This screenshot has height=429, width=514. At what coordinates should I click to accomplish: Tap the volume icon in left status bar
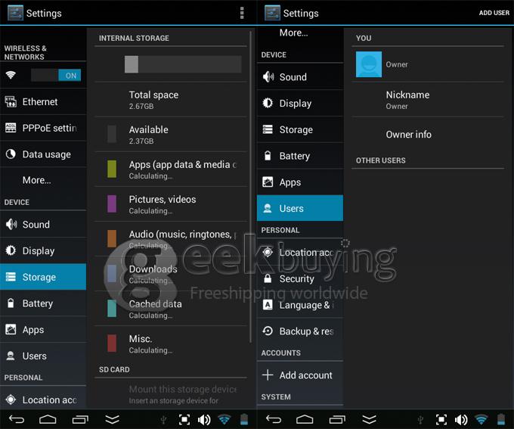click(x=204, y=419)
